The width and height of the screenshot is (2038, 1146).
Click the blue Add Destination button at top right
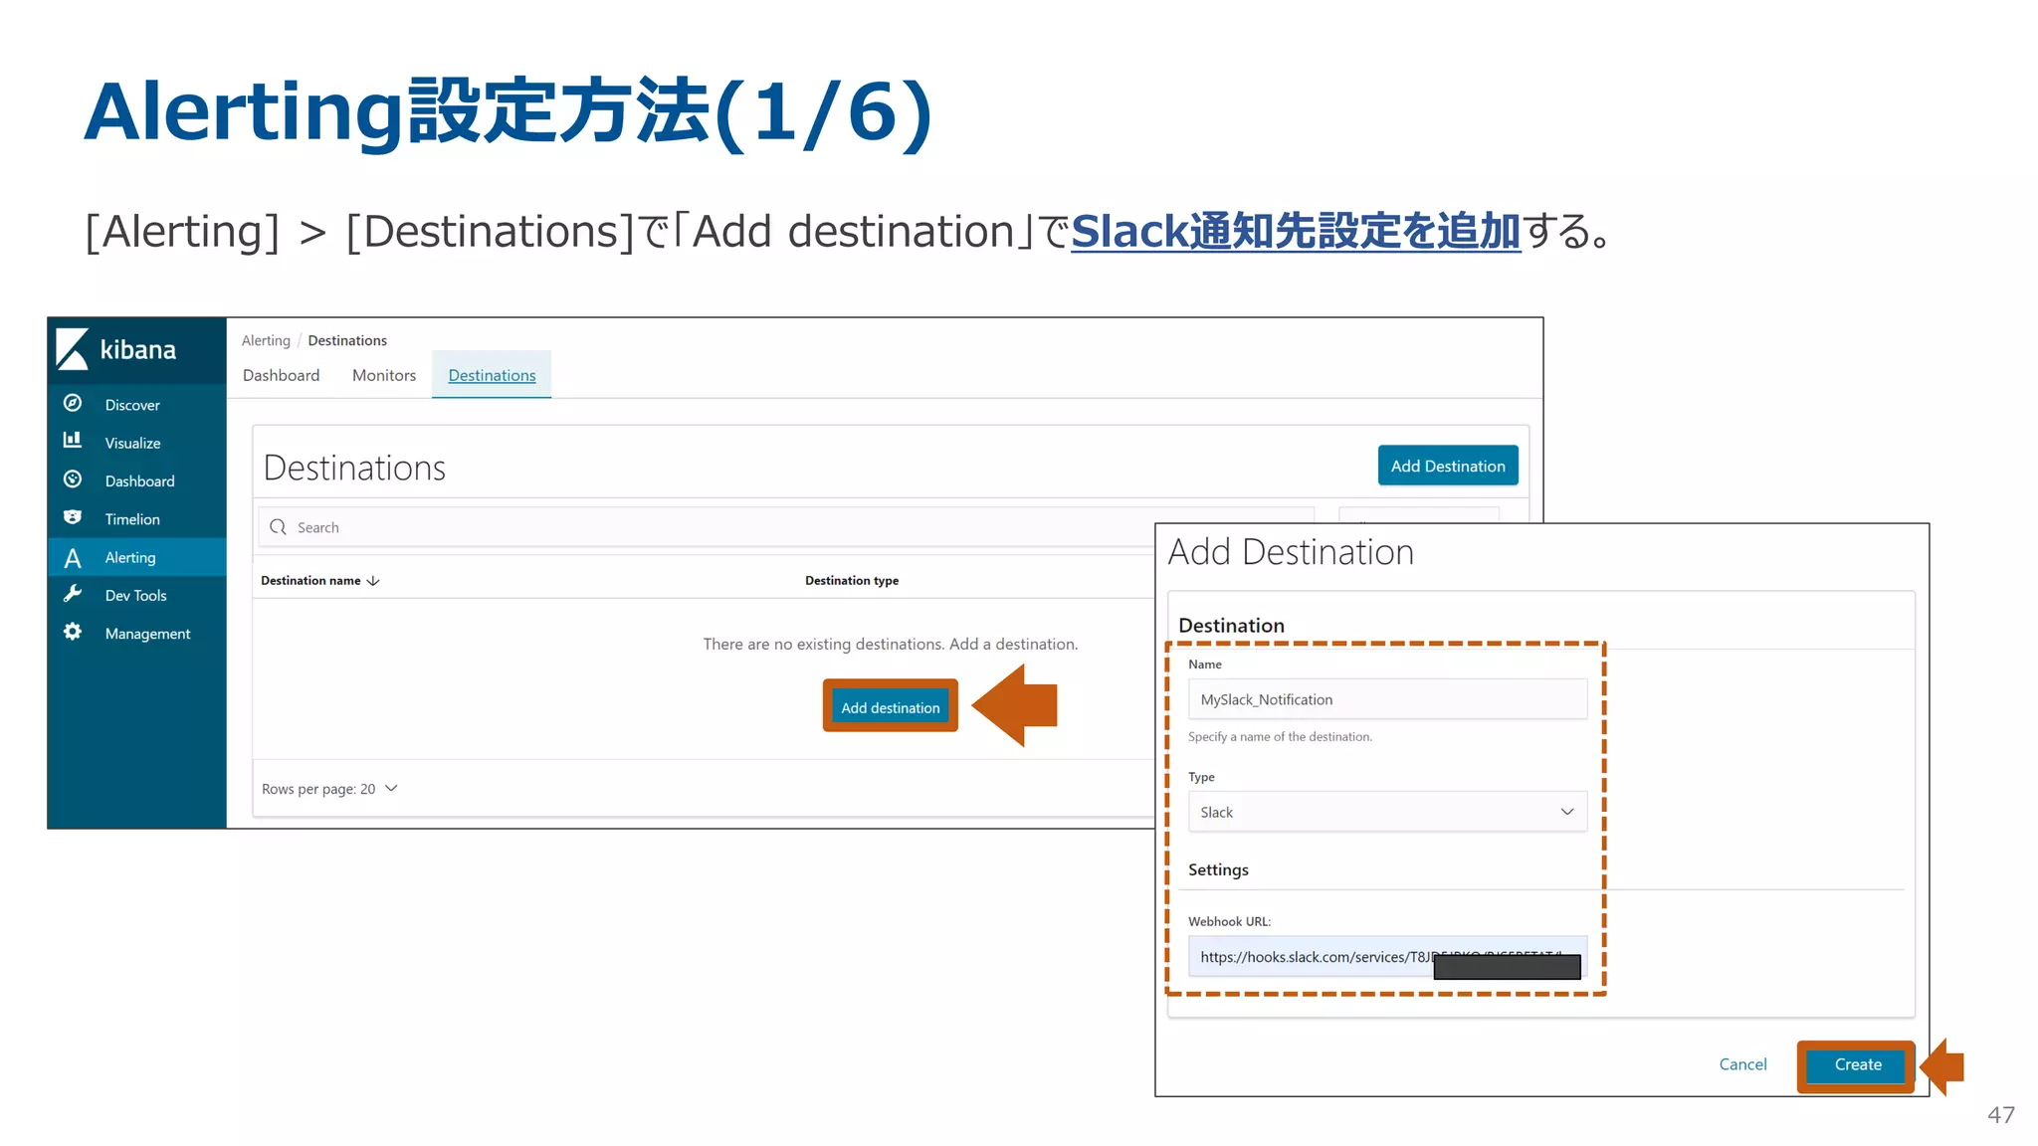tap(1448, 466)
